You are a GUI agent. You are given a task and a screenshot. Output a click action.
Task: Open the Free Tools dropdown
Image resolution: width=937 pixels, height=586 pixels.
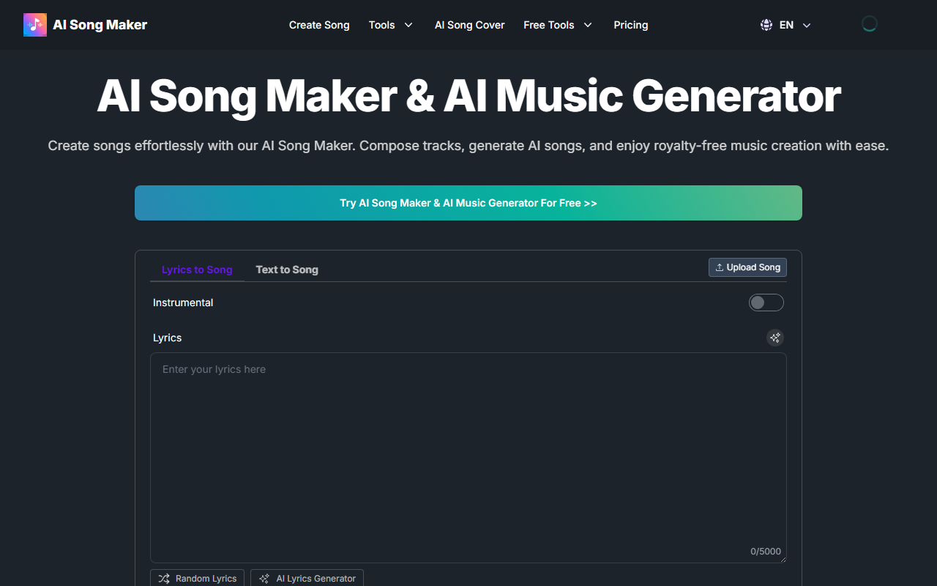558,25
